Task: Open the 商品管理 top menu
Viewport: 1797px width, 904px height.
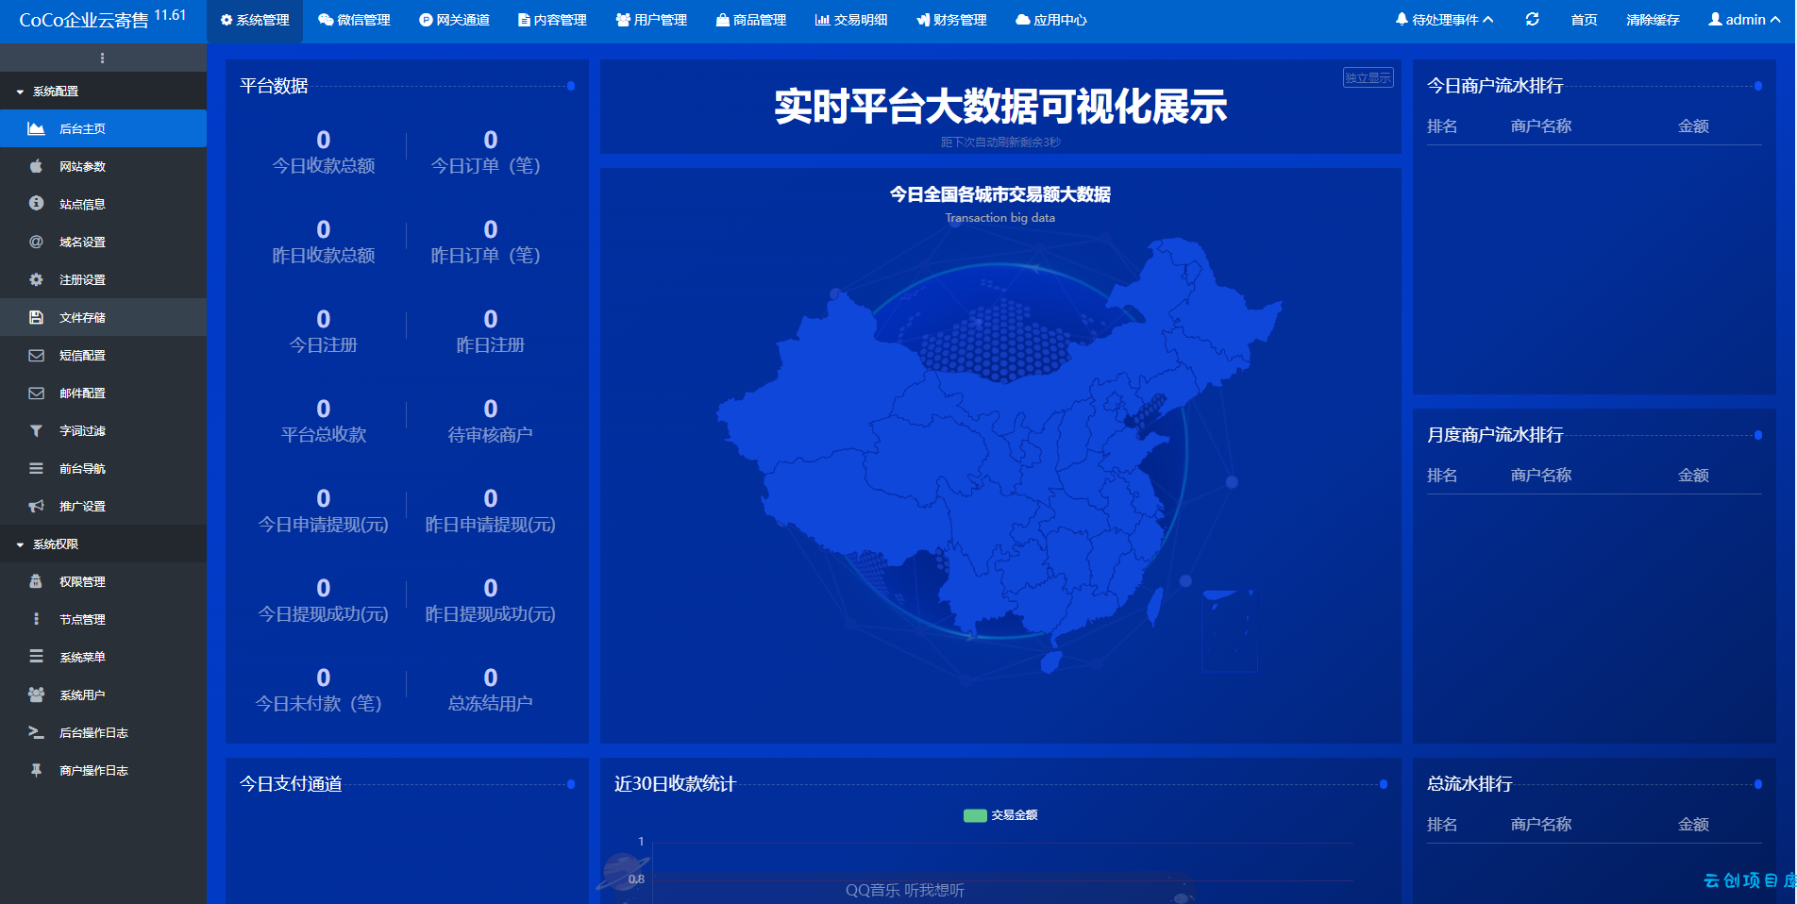Action: click(x=750, y=20)
